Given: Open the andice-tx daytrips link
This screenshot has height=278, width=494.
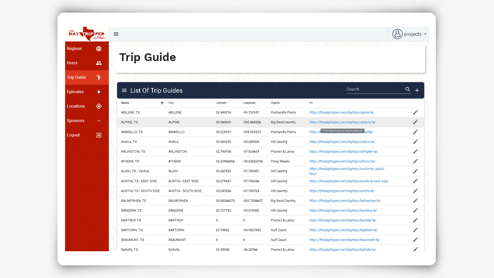Looking at the screenshot, I should click(342, 142).
